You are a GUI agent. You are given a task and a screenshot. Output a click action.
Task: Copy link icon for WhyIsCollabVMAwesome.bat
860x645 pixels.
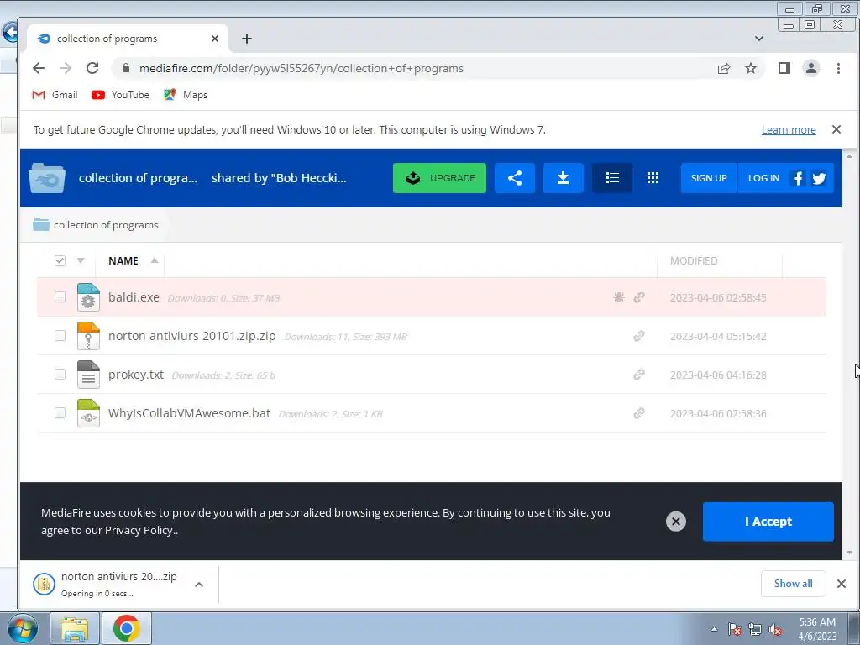639,413
